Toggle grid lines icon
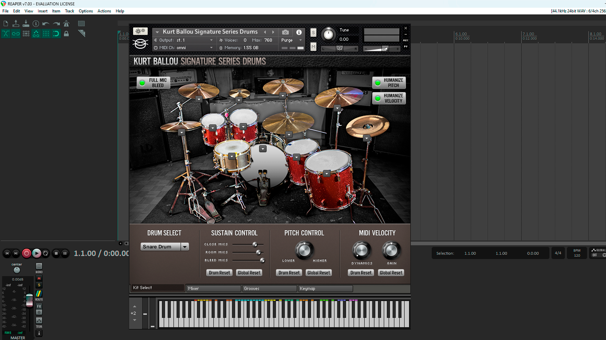Image resolution: width=606 pixels, height=340 pixels. 46,34
